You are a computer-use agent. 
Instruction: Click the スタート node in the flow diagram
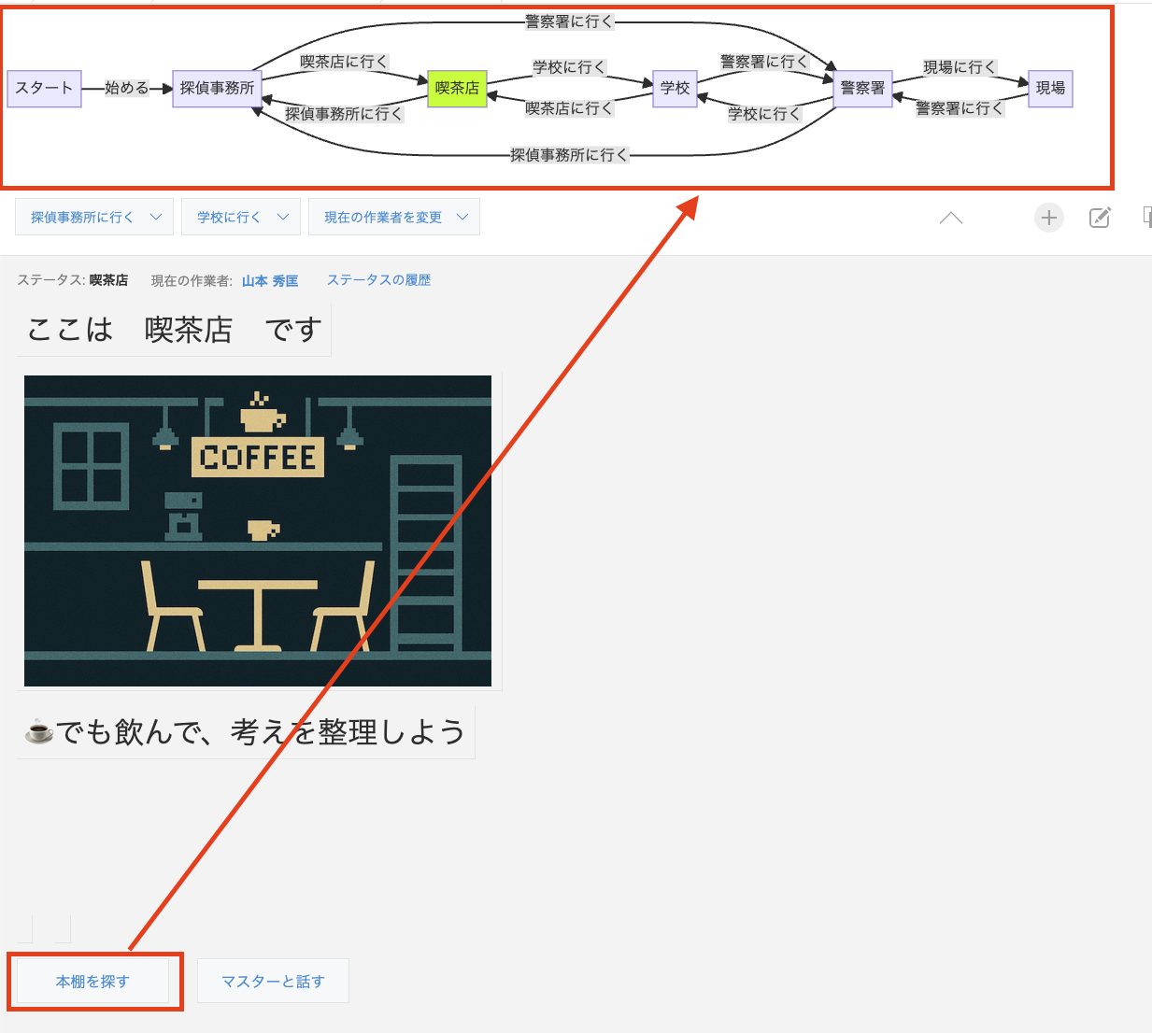click(x=44, y=88)
